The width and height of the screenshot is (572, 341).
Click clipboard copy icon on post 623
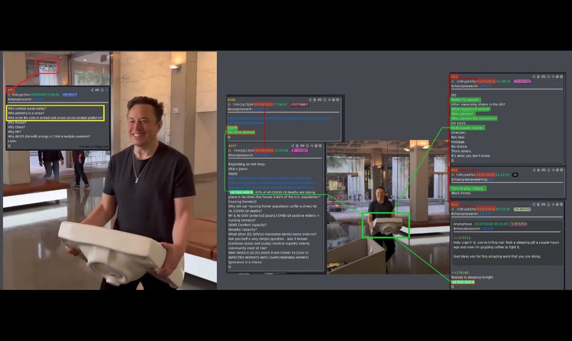pyautogui.click(x=538, y=77)
